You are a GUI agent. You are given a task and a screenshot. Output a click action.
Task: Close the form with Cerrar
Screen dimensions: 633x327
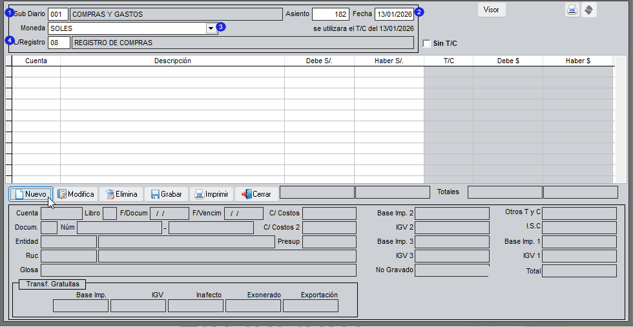[257, 194]
